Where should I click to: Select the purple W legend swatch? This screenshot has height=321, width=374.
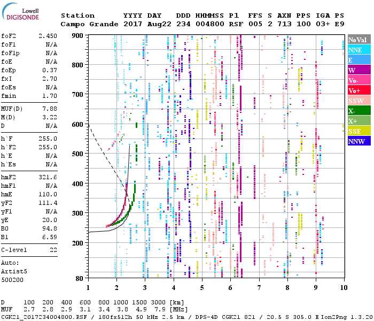click(x=359, y=71)
